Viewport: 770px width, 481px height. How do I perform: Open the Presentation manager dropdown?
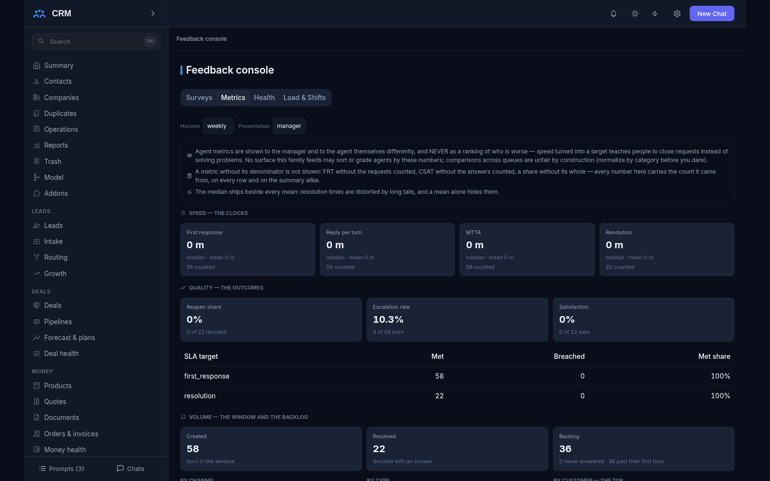tap(289, 126)
